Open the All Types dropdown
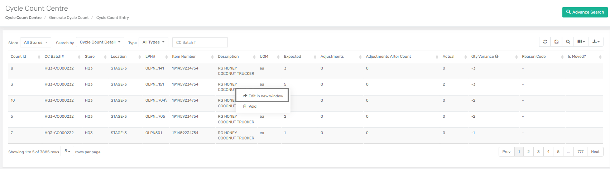 [x=153, y=42]
